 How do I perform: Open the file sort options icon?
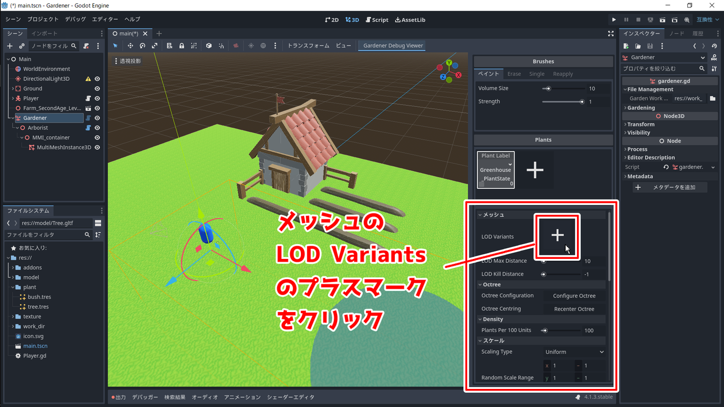(x=98, y=235)
